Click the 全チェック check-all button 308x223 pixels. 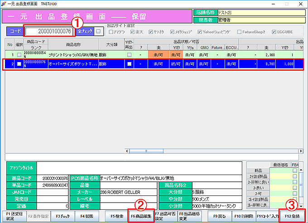[85, 31]
